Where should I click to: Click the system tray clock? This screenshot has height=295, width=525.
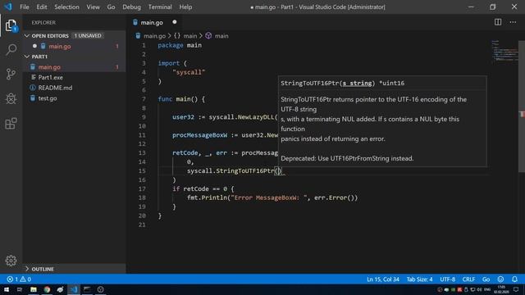pyautogui.click(x=501, y=289)
